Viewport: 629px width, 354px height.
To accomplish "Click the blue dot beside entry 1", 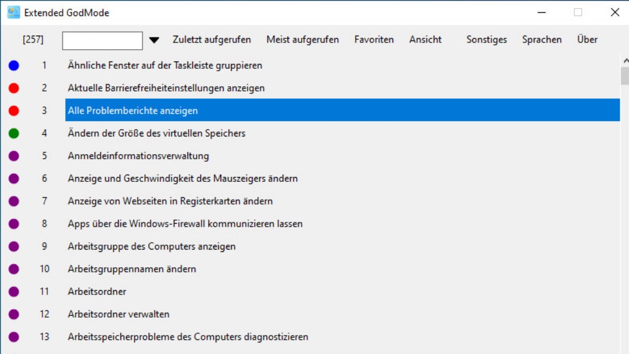I will 14,65.
